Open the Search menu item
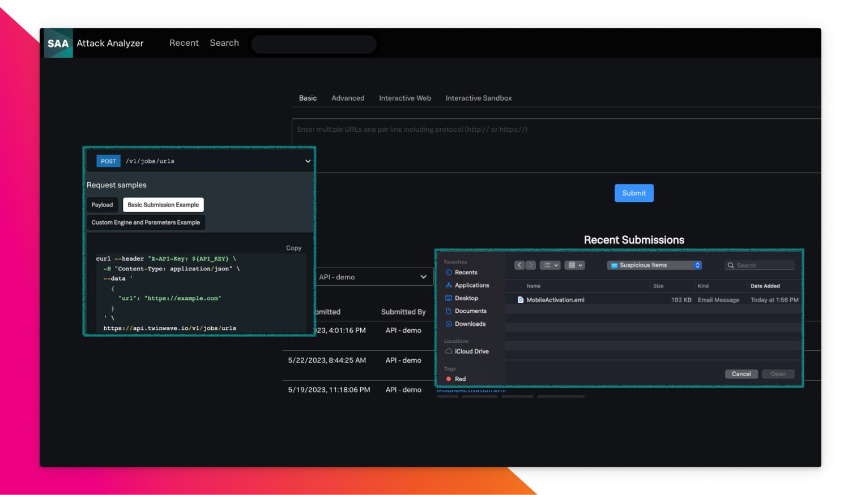861x495 pixels. [x=224, y=43]
